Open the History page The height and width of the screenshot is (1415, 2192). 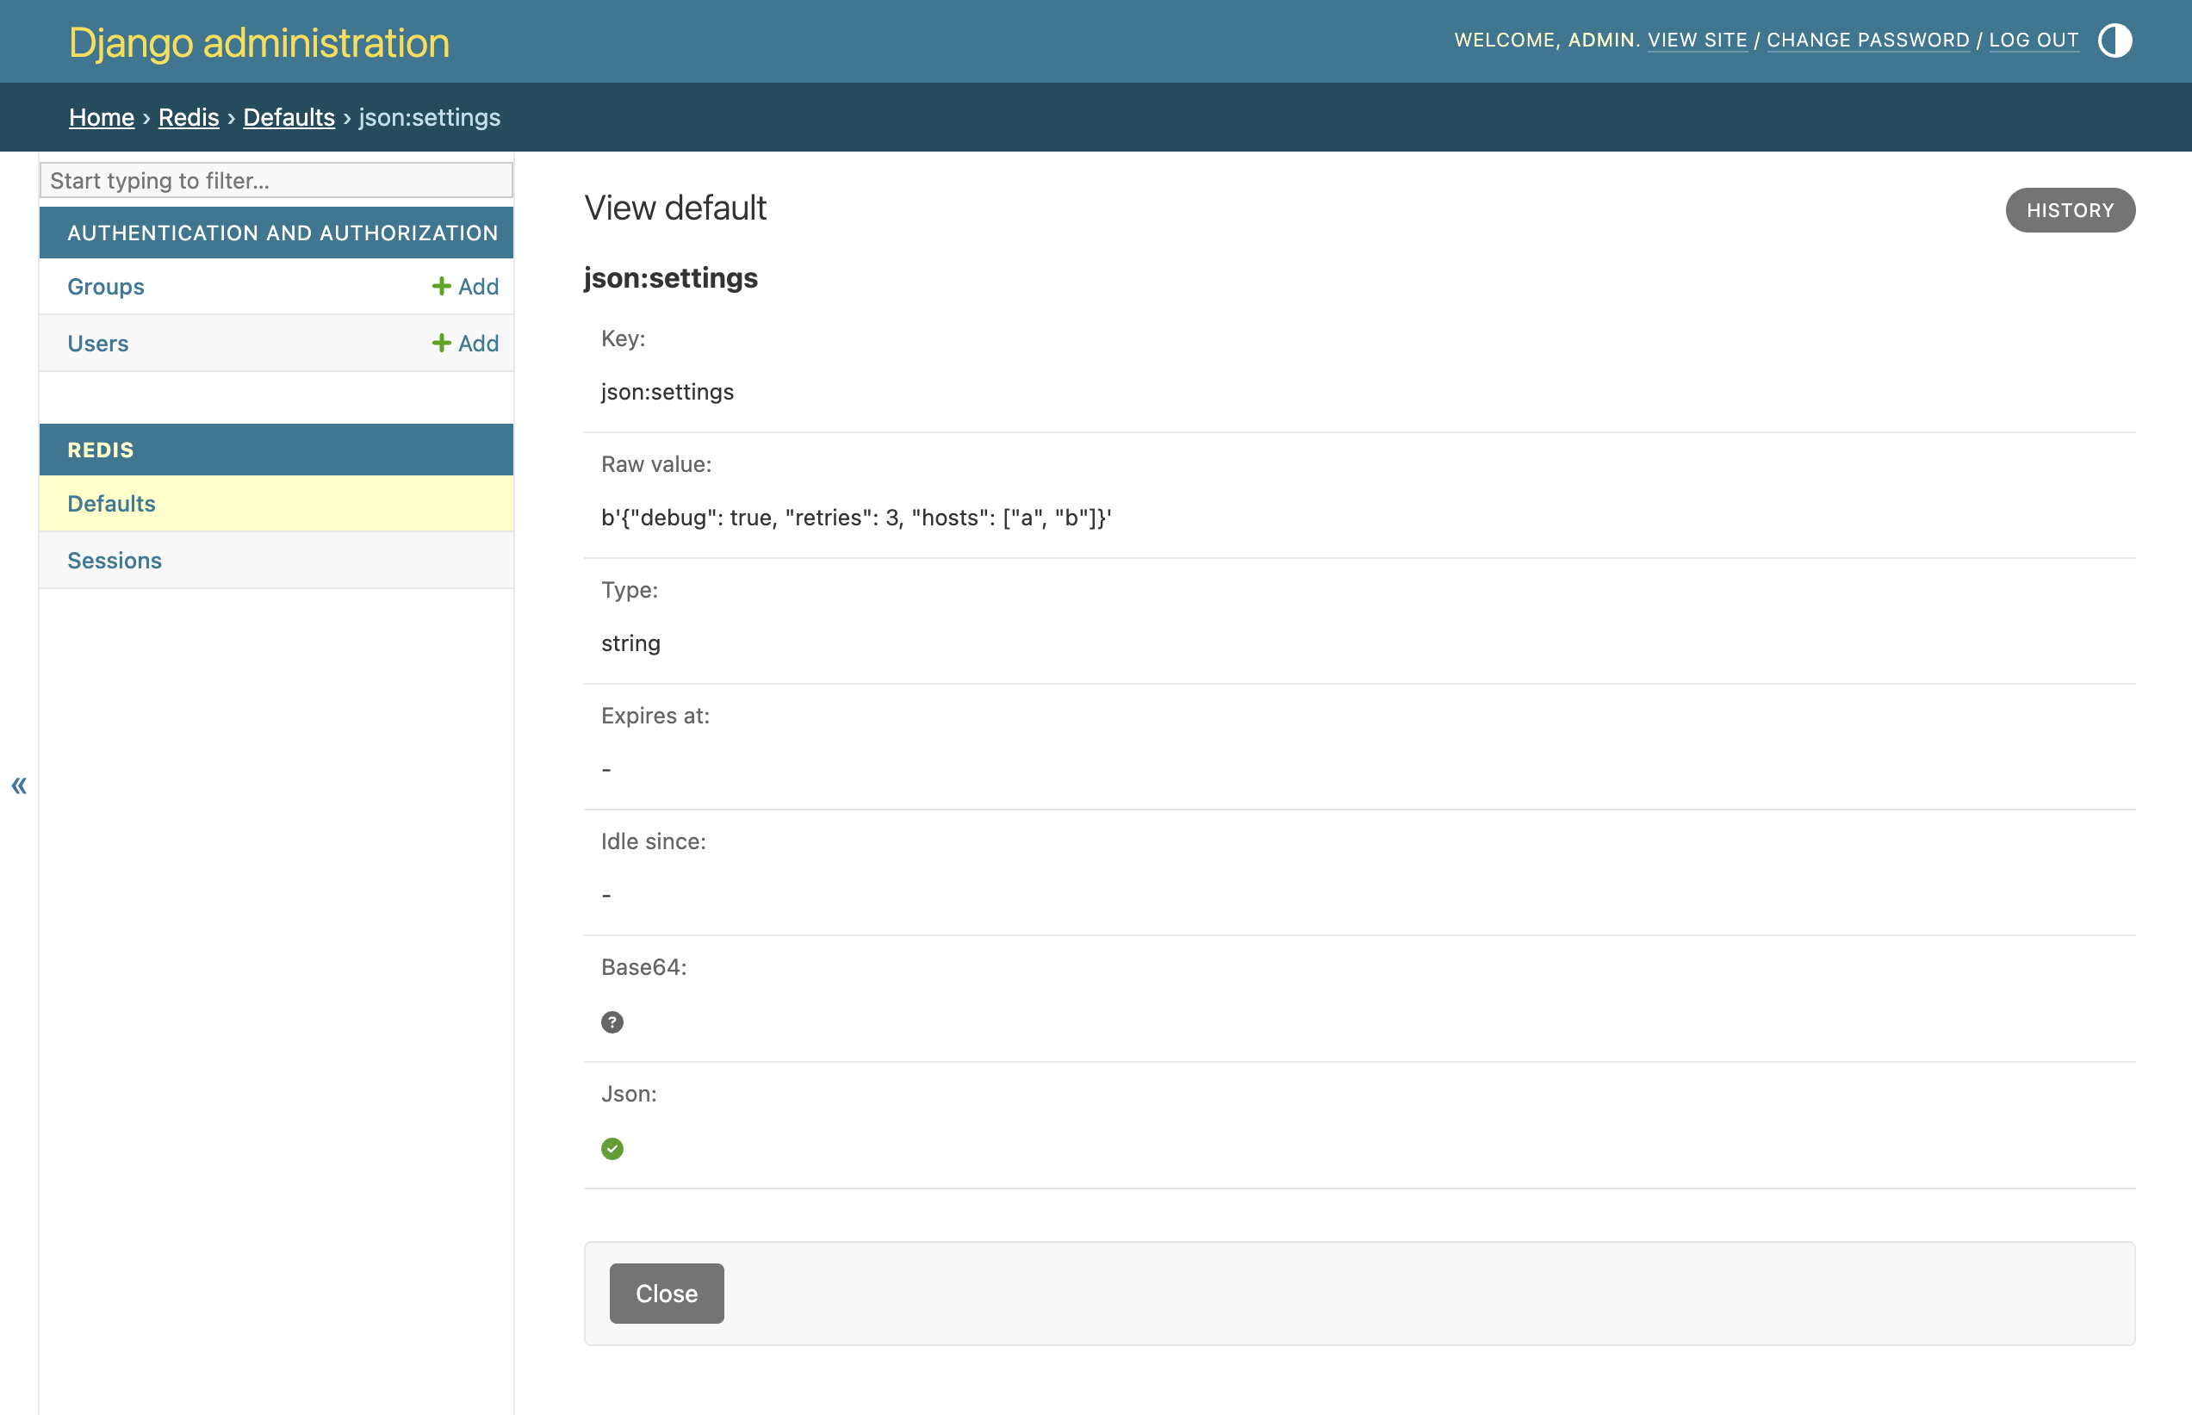coord(2070,210)
